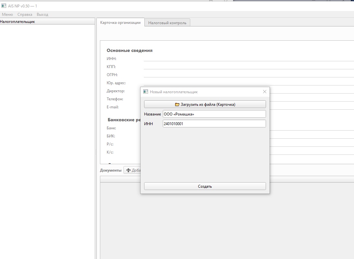Switch to the Налоговый контроль tab

167,23
